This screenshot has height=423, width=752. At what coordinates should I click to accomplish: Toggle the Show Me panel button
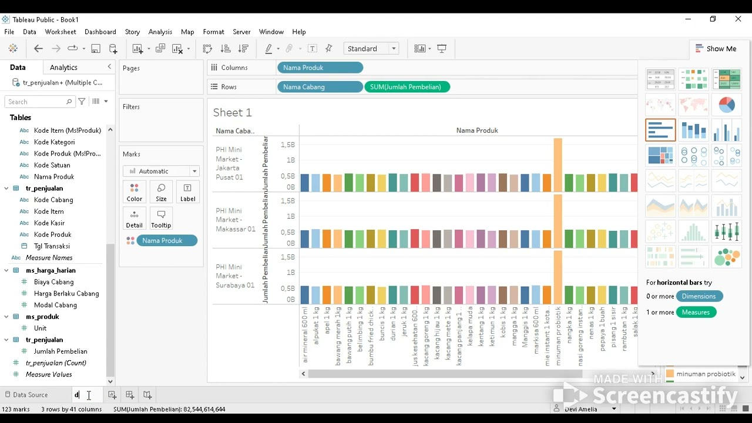(x=716, y=49)
